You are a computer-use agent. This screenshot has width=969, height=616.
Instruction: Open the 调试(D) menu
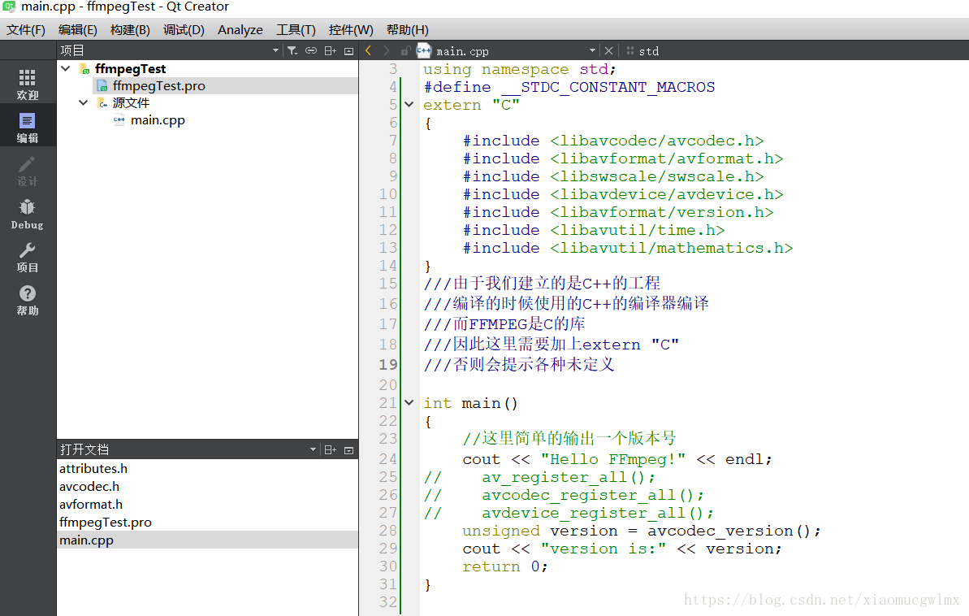point(184,30)
